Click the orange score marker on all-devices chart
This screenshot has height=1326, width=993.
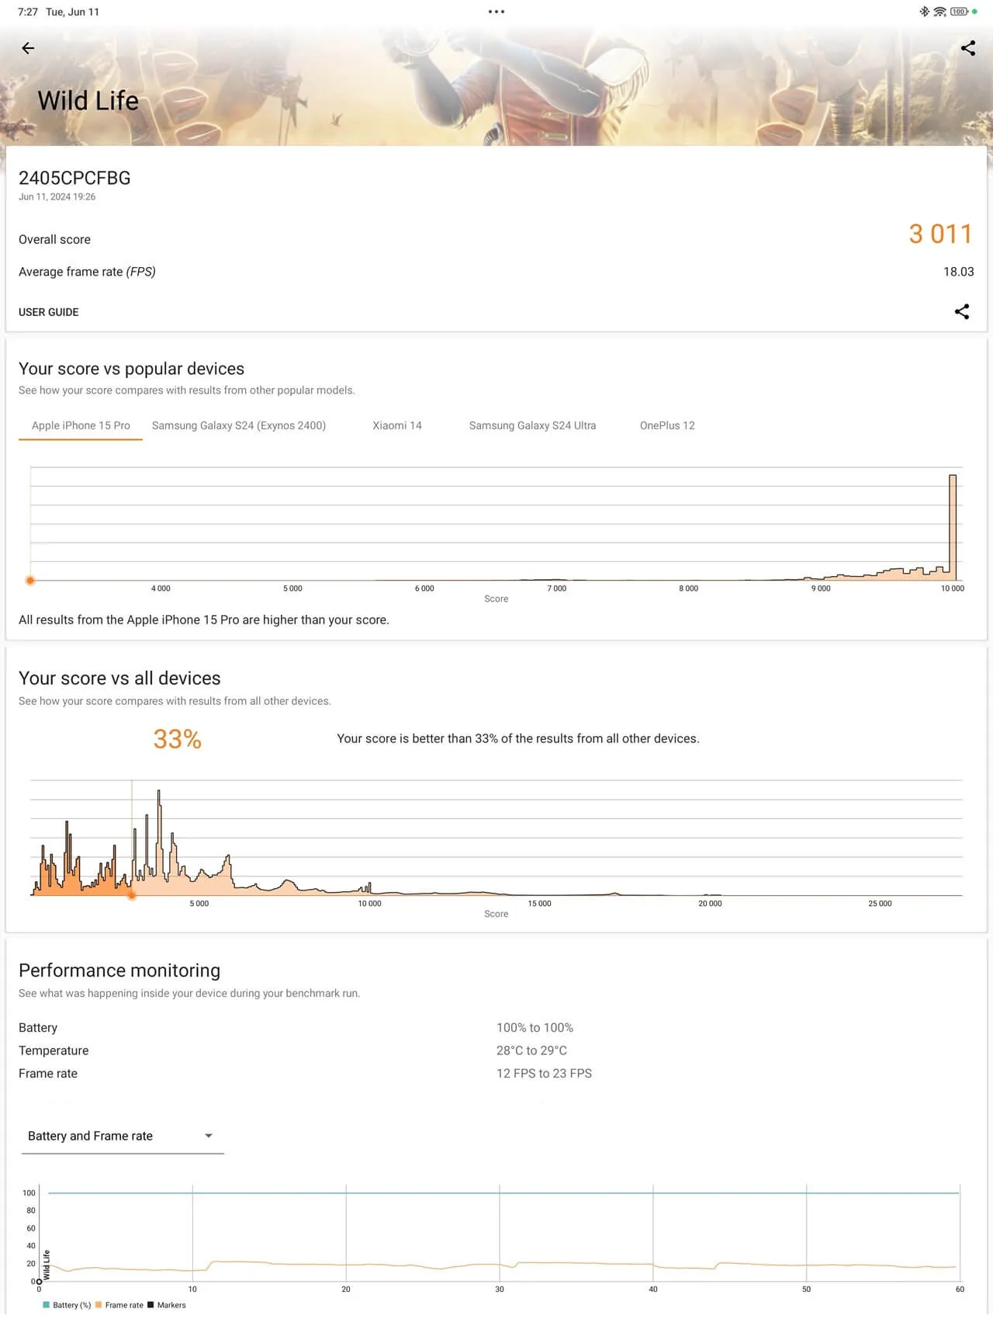pos(132,895)
